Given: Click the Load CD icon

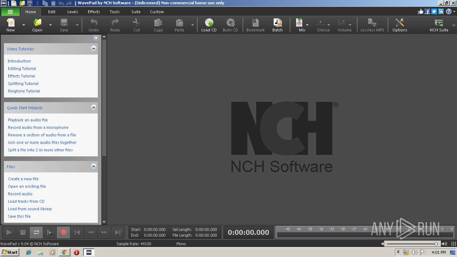Looking at the screenshot, I should point(209,25).
